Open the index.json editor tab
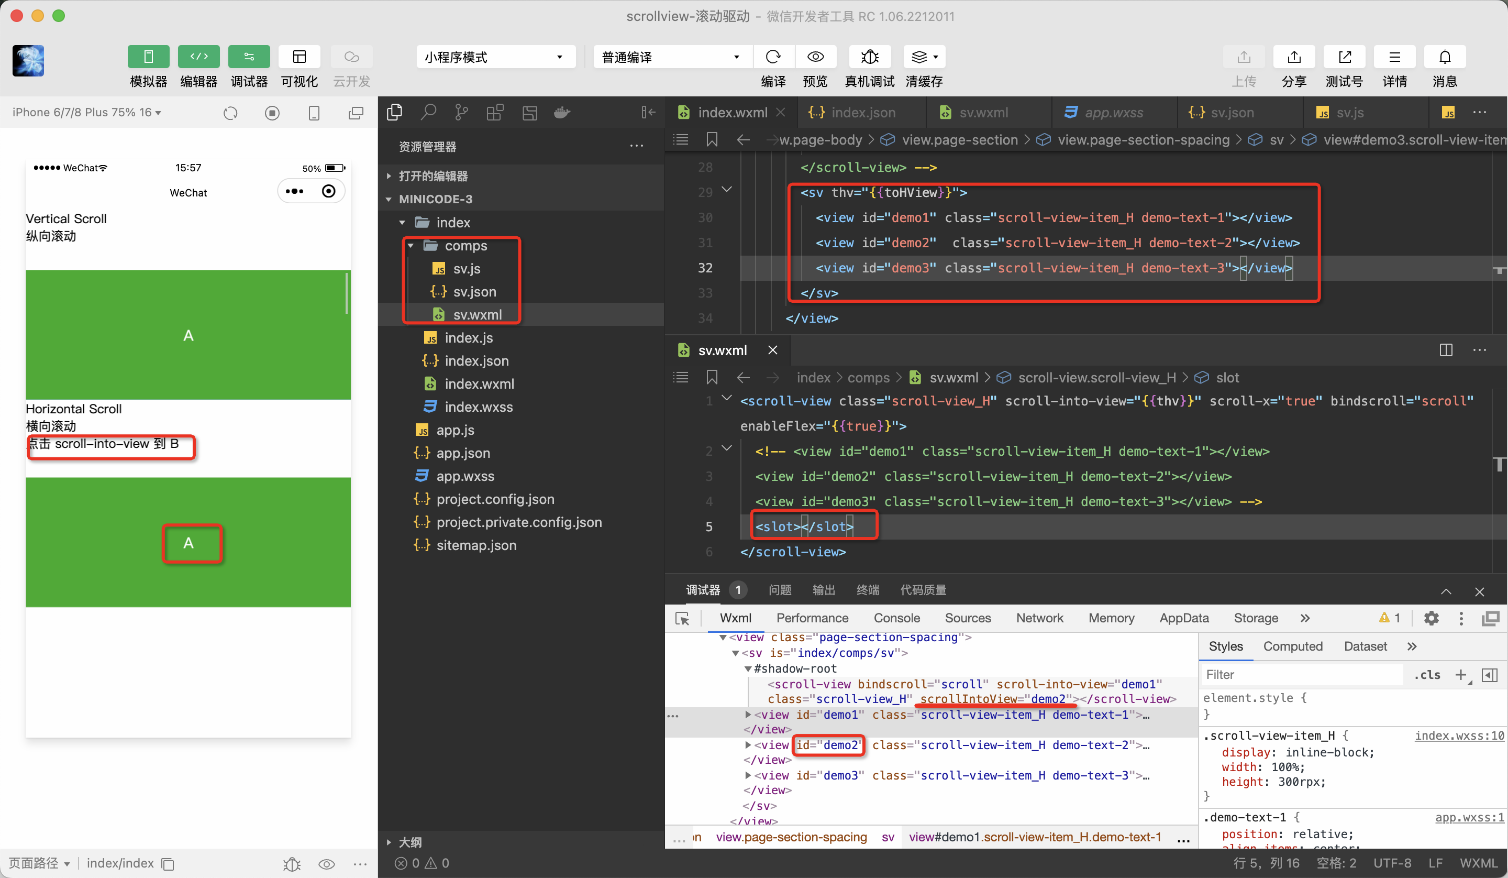Image resolution: width=1508 pixels, height=878 pixels. [862, 113]
